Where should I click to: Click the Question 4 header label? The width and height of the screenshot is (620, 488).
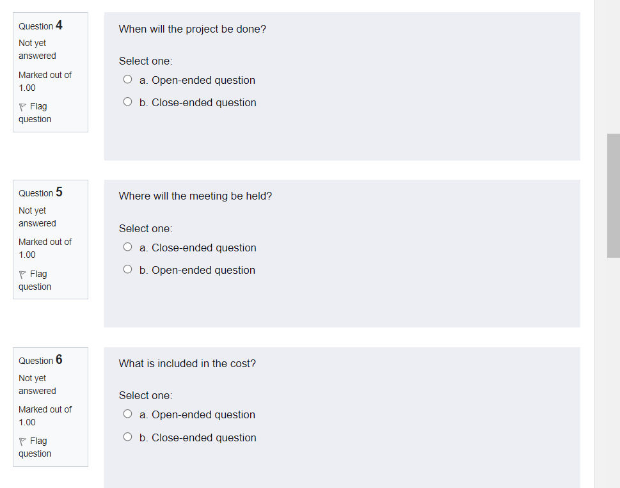40,26
